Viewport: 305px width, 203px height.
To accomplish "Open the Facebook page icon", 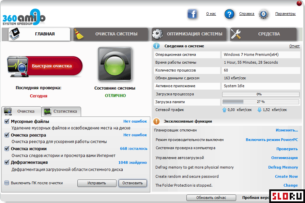I will (x=192, y=14).
